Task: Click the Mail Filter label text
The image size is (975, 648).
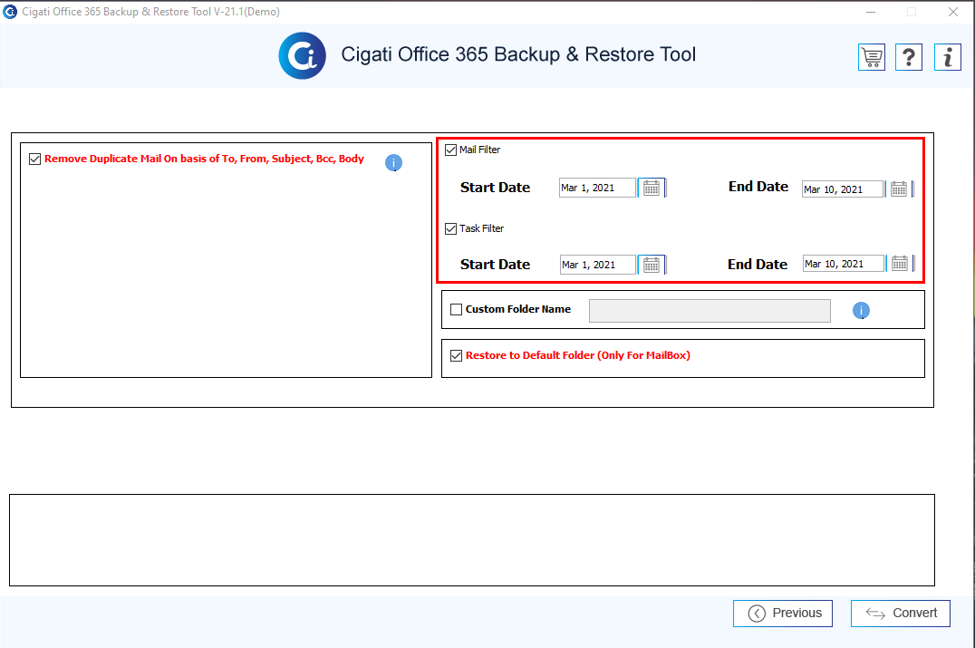Action: tap(479, 150)
